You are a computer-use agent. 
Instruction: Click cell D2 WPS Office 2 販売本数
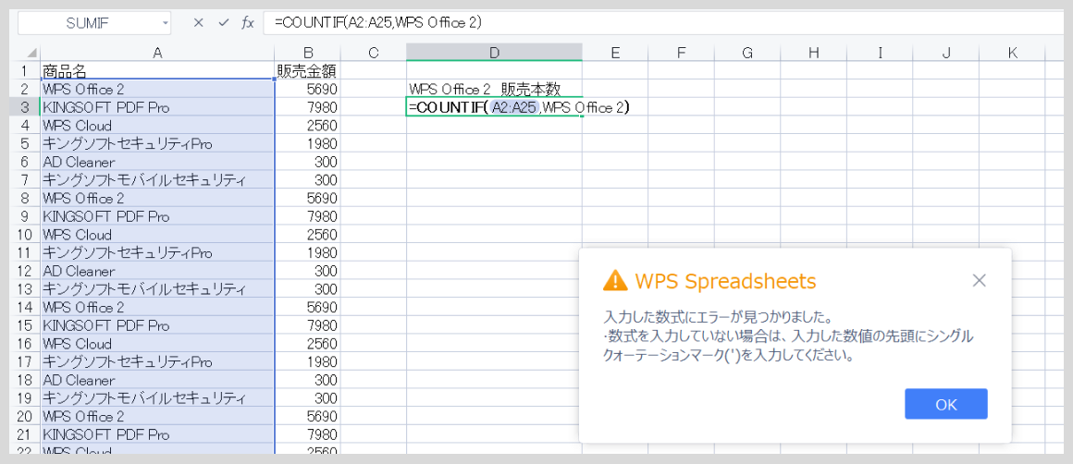click(494, 89)
